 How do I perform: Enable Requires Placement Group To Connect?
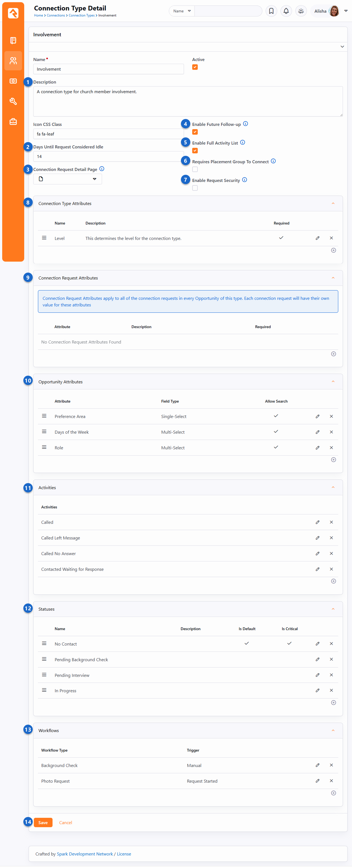[x=195, y=169]
